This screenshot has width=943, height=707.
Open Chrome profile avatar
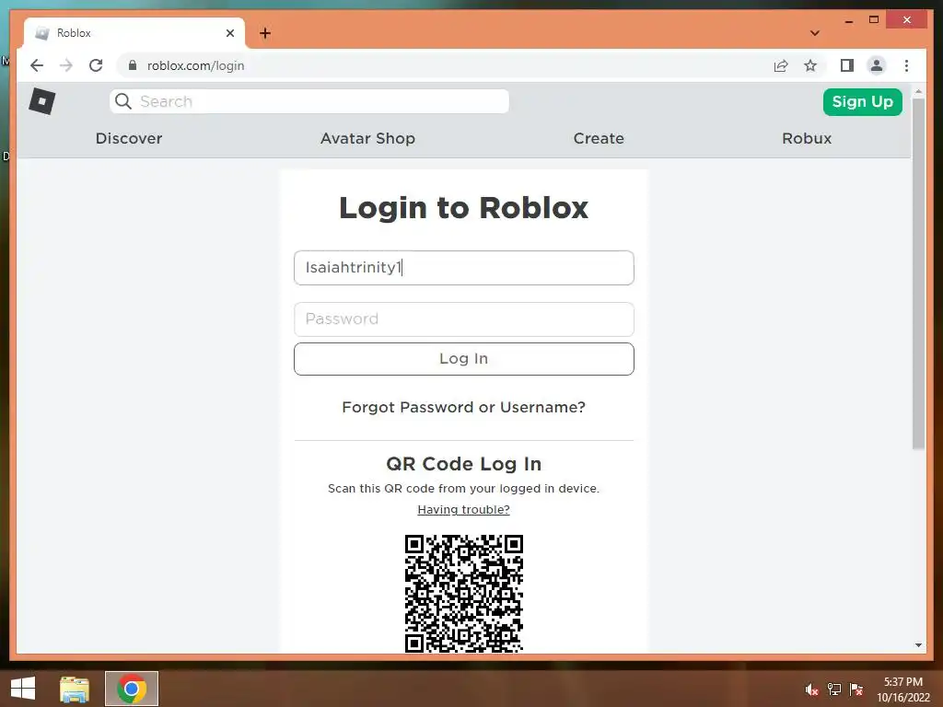pyautogui.click(x=877, y=65)
